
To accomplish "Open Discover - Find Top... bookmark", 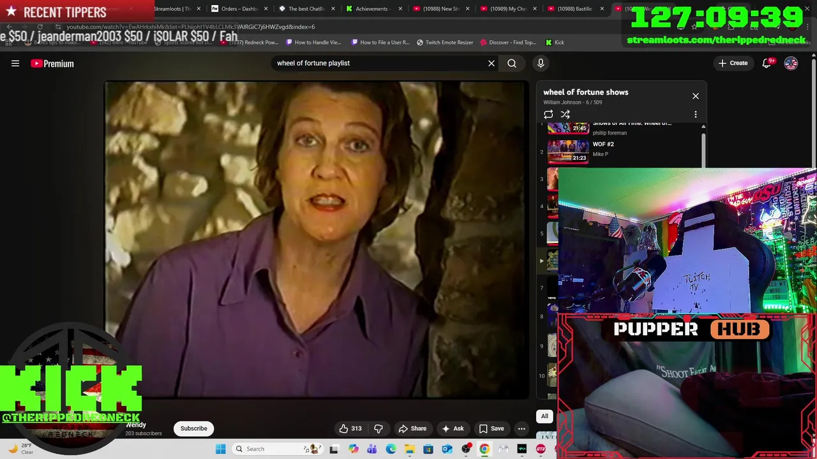I will 508,43.
